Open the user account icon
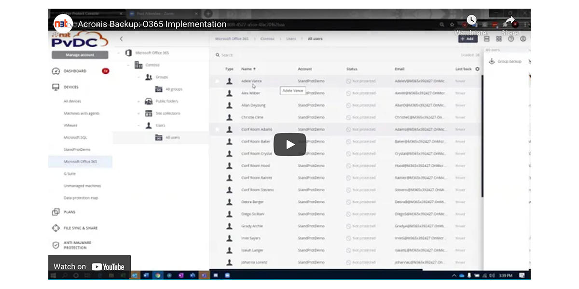The image size is (579, 289). pyautogui.click(x=523, y=39)
